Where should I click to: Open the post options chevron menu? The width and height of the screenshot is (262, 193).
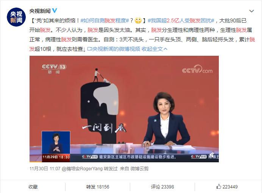pos(251,11)
